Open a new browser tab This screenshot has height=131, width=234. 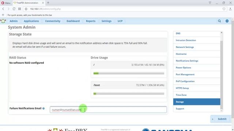(x=48, y=3)
